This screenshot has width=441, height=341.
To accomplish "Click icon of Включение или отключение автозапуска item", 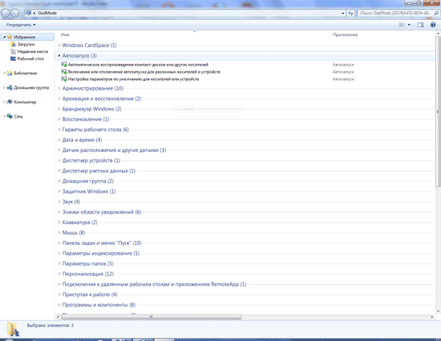I will point(64,72).
